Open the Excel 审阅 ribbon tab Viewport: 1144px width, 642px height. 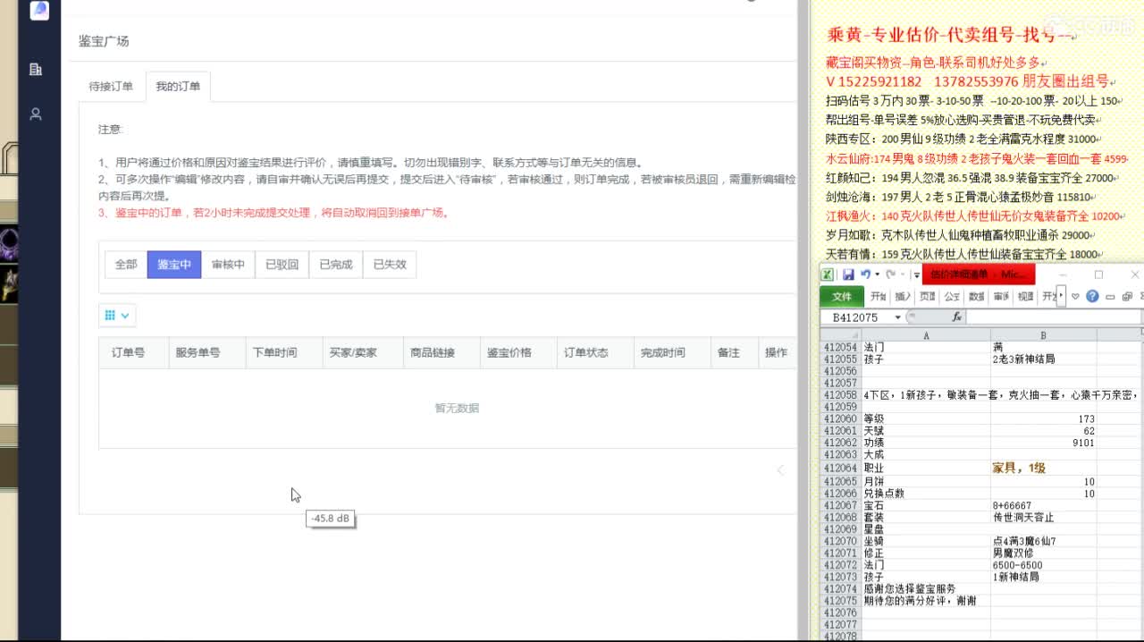coord(1001,297)
